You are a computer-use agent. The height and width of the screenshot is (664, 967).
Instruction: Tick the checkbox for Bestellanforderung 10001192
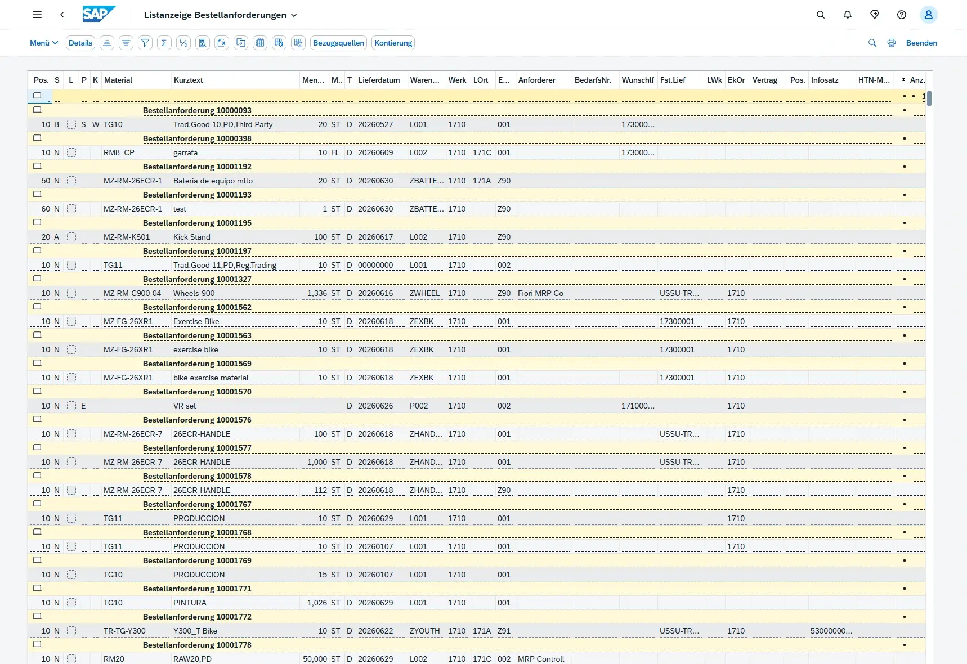pos(37,166)
